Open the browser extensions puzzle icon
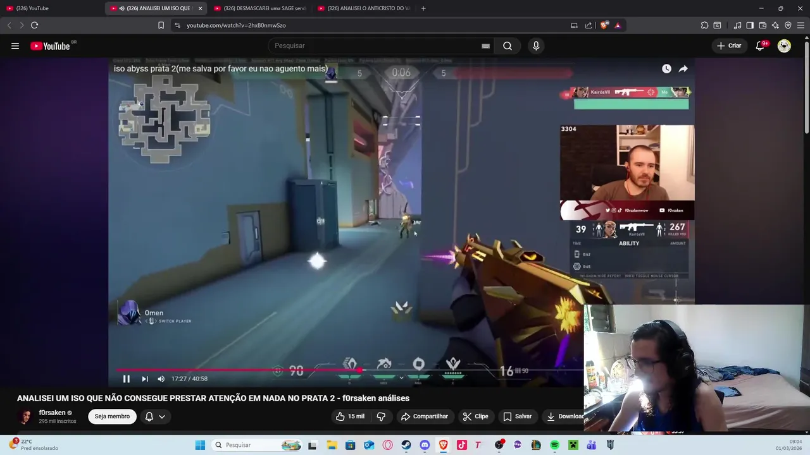810x455 pixels. click(x=704, y=25)
